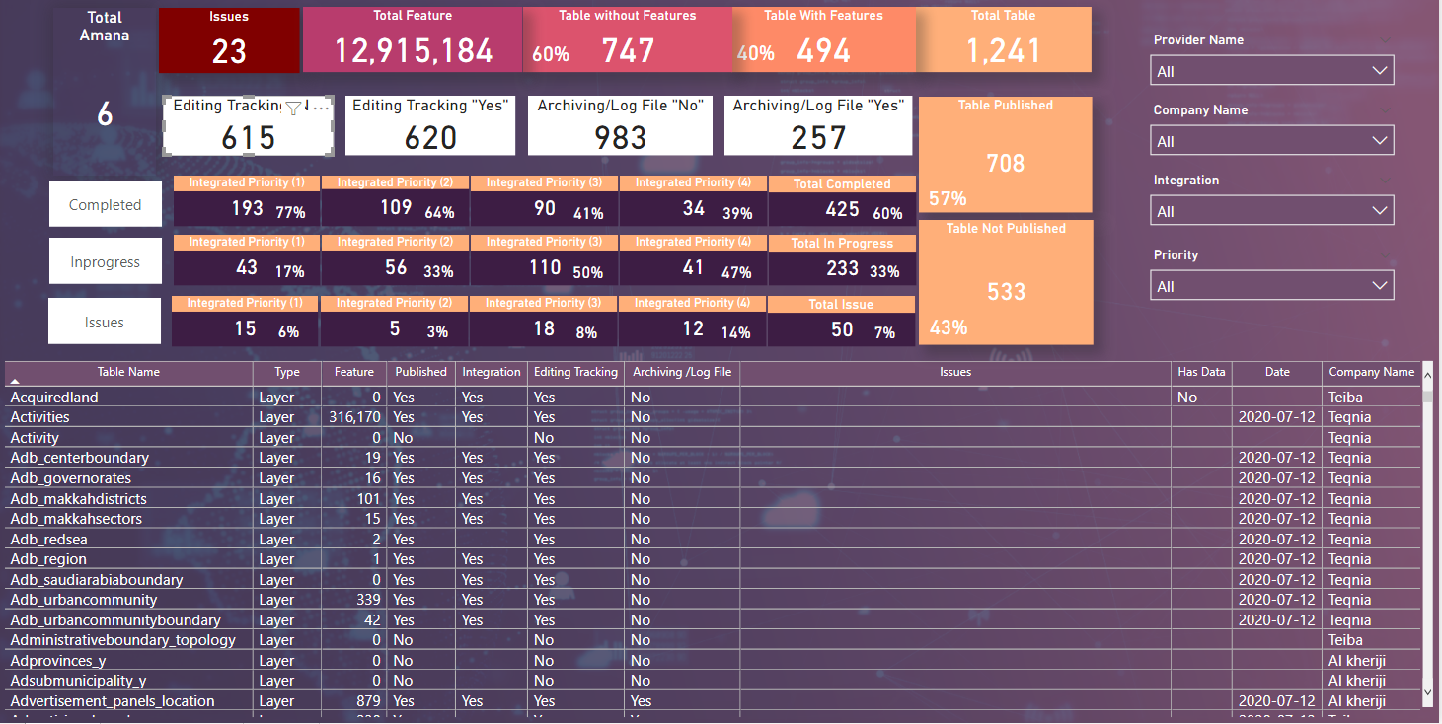Click the sort arrow above Table Name header
Image resolution: width=1442 pixels, height=724 pixels.
point(15,381)
